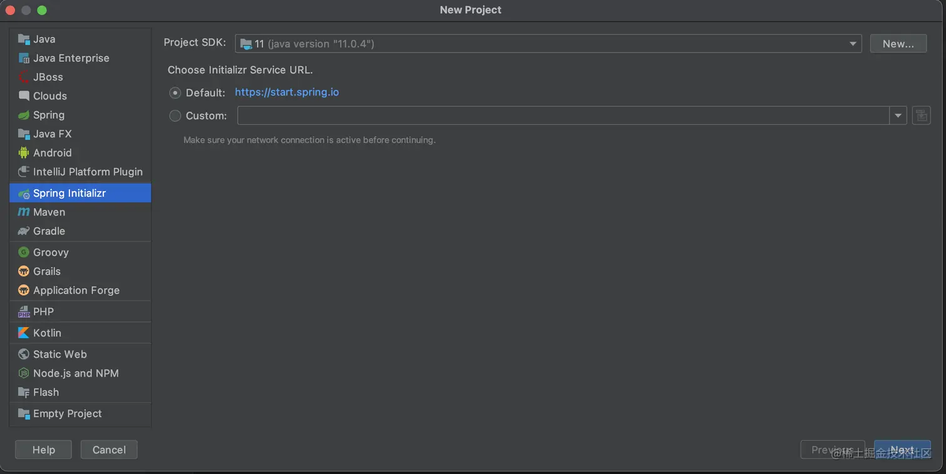Select the Android list entry text
The image size is (946, 474).
53,152
